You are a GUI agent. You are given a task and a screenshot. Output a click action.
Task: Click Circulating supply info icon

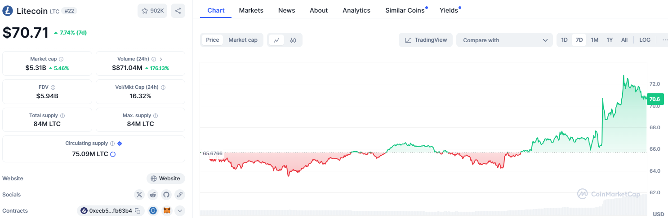(112, 144)
